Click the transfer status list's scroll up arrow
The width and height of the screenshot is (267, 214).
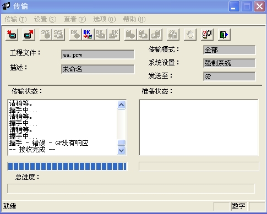(x=122, y=105)
